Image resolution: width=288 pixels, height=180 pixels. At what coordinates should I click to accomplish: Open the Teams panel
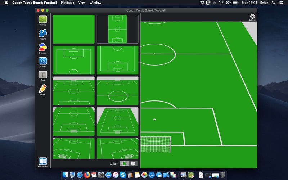42,34
